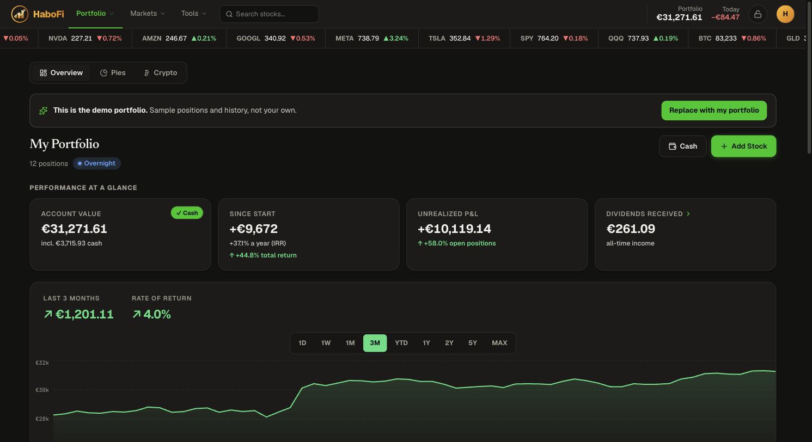Image resolution: width=812 pixels, height=442 pixels.
Task: Open the Portfolio dropdown menu
Action: (95, 14)
